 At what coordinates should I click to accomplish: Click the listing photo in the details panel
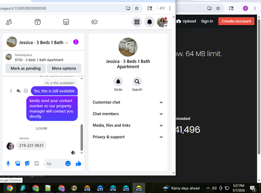128,47
